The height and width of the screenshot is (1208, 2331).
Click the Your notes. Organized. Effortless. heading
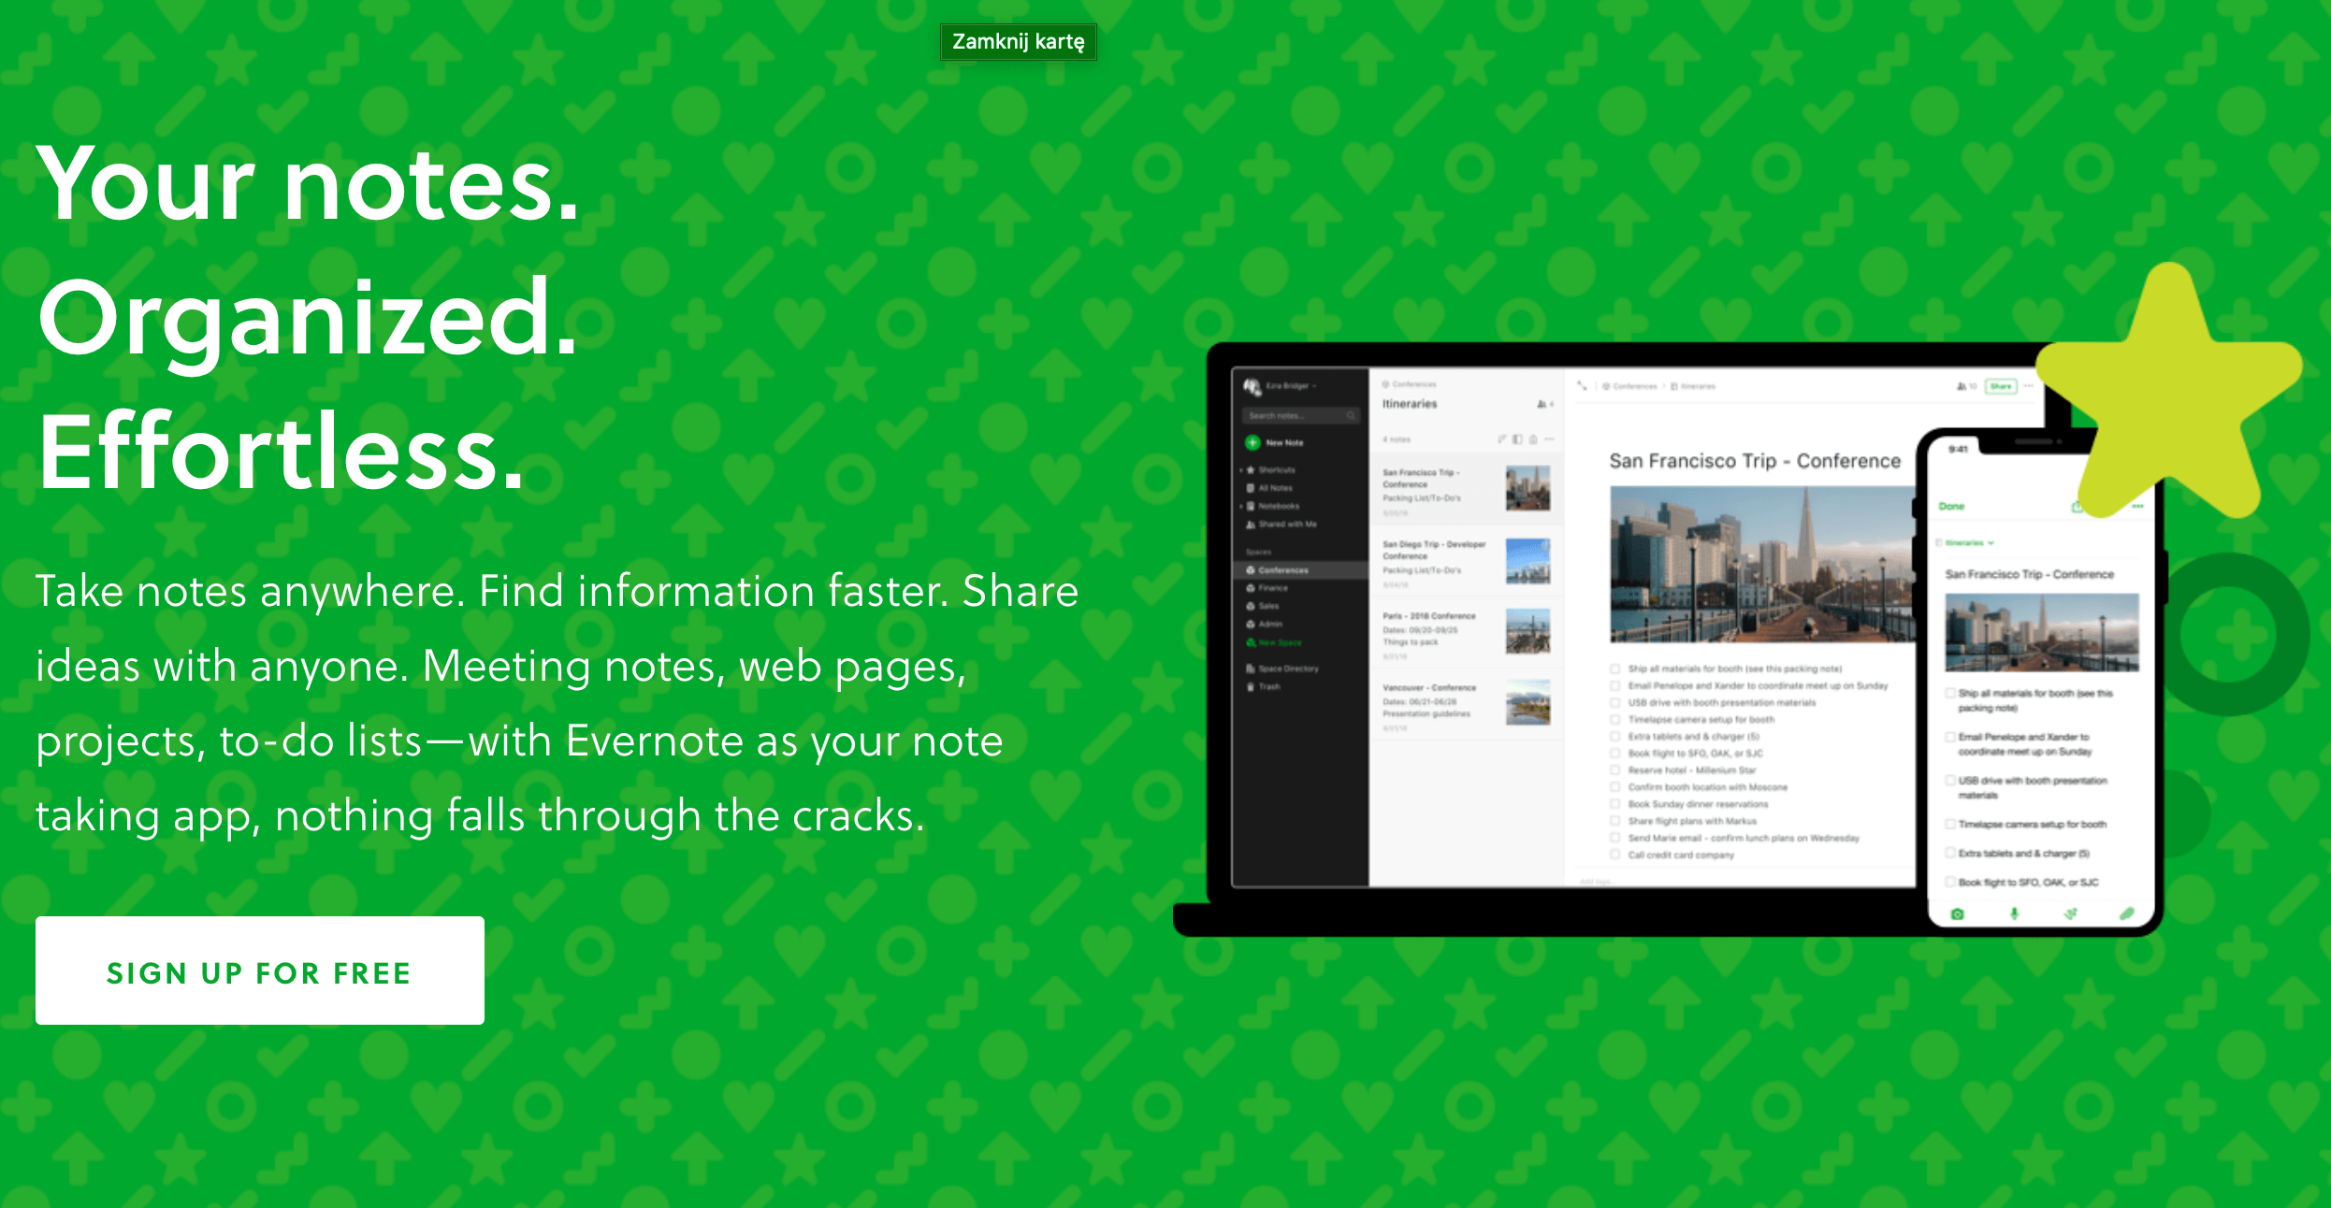tap(309, 318)
